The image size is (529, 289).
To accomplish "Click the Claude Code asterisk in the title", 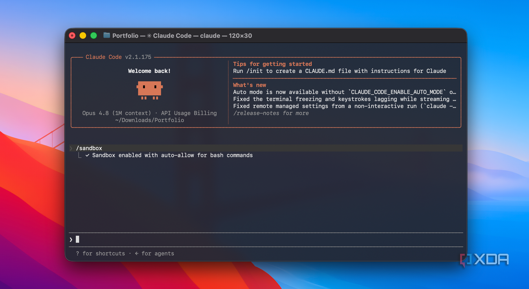I will 149,36.
